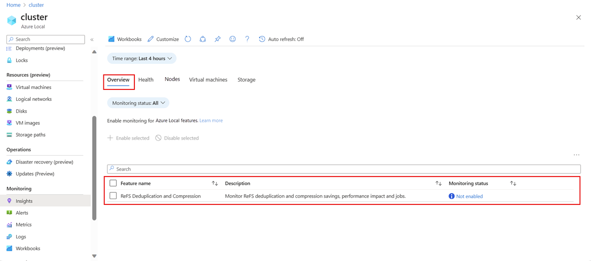Open Workbooks from the toolbar
This screenshot has height=261, width=591.
pos(125,39)
